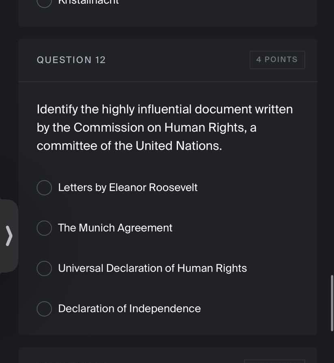Image resolution: width=334 pixels, height=363 pixels.
Task: Select the Letters by Eleanor Roosevelt radio button
Action: pos(44,187)
